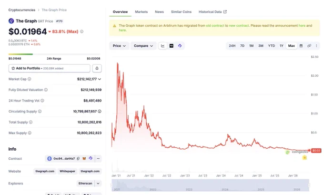The image size is (324, 195).
Task: Switch to the News tab
Action: (159, 12)
